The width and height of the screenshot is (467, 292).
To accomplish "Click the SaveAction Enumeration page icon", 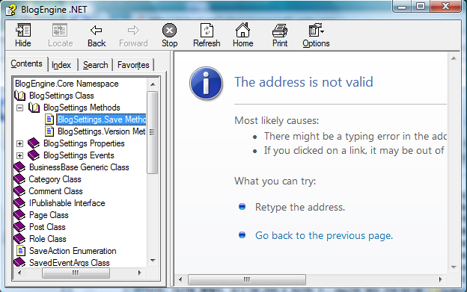I will coord(20,251).
